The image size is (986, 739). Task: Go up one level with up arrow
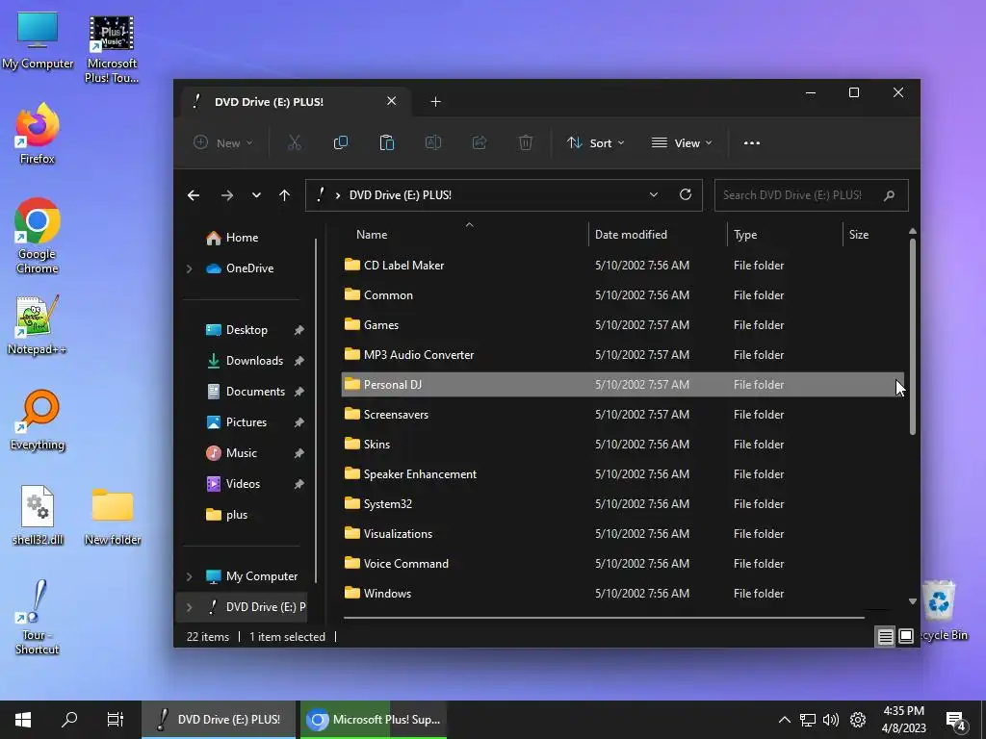pos(284,195)
